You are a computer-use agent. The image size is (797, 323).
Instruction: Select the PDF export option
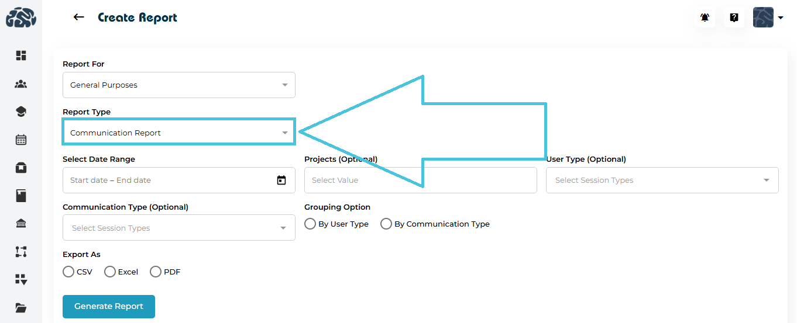156,272
